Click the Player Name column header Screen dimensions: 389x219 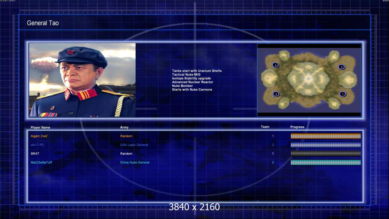point(41,127)
